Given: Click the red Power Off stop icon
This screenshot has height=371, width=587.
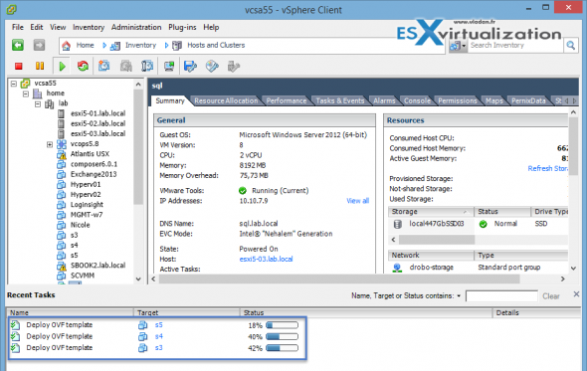Looking at the screenshot, I should tap(18, 67).
